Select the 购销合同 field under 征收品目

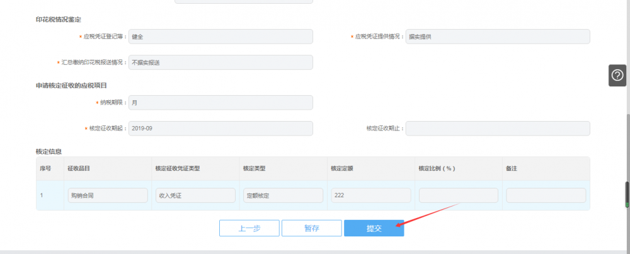coord(107,195)
